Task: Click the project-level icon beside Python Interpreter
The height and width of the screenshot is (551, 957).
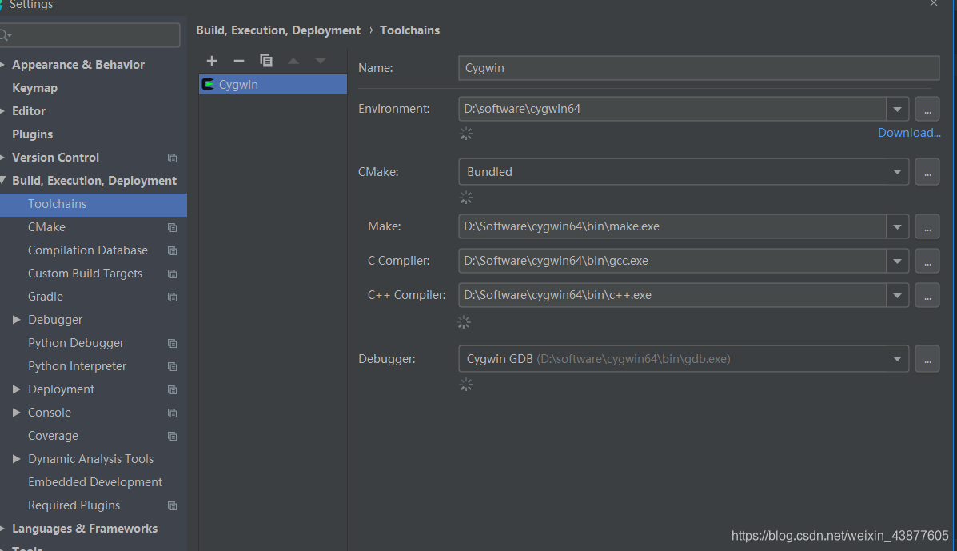Action: click(x=172, y=366)
